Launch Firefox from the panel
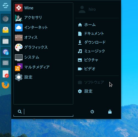The image size is (138, 137). coord(6,85)
